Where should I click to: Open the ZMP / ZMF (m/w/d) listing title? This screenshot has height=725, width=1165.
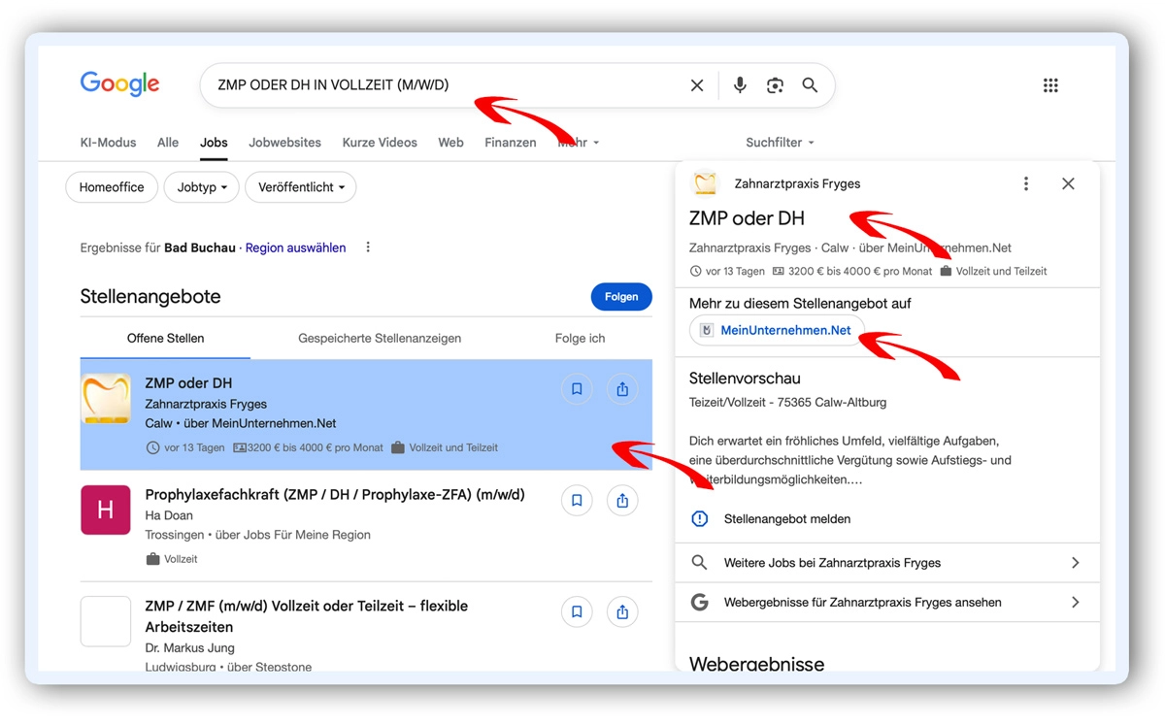click(307, 616)
